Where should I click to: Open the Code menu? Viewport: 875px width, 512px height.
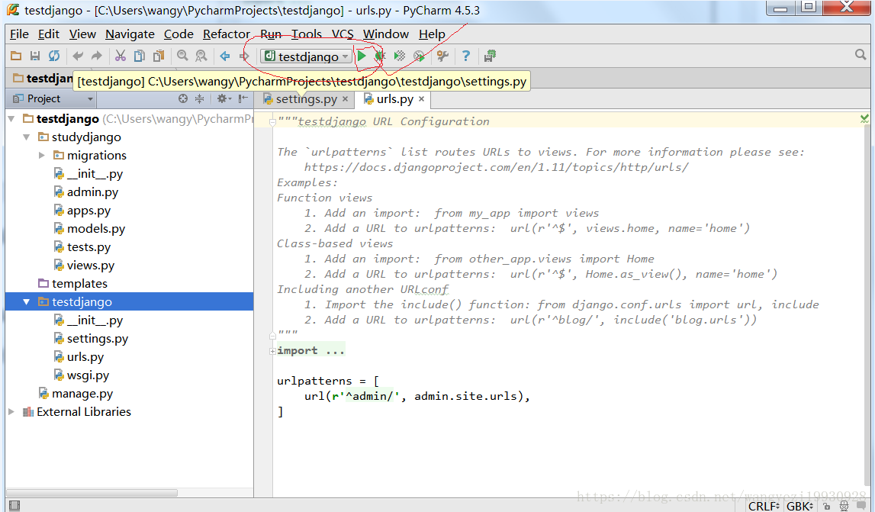click(179, 34)
